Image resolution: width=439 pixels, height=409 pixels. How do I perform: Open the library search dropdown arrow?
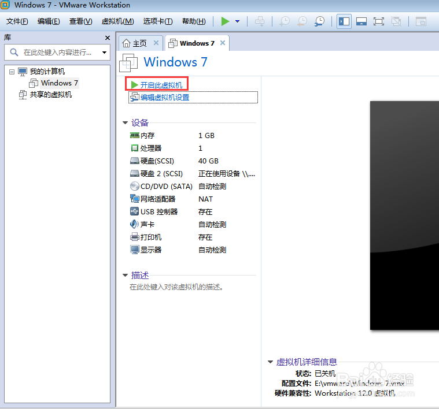tap(105, 52)
